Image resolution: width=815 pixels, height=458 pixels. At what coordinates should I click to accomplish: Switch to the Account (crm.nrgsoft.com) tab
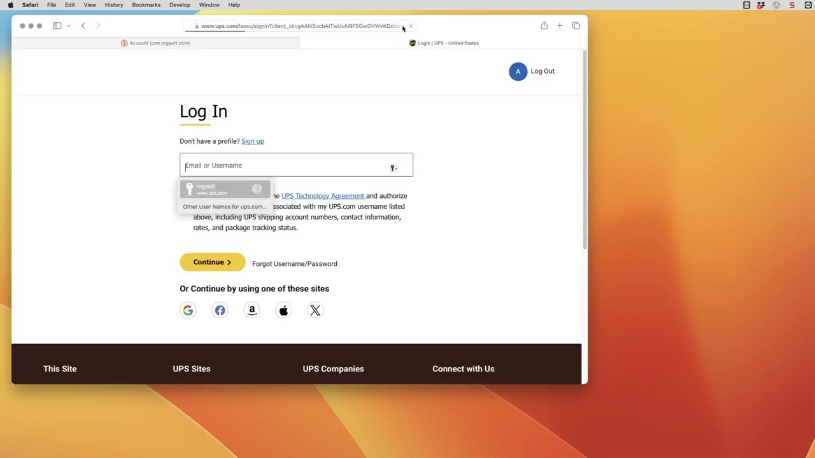[x=155, y=43]
